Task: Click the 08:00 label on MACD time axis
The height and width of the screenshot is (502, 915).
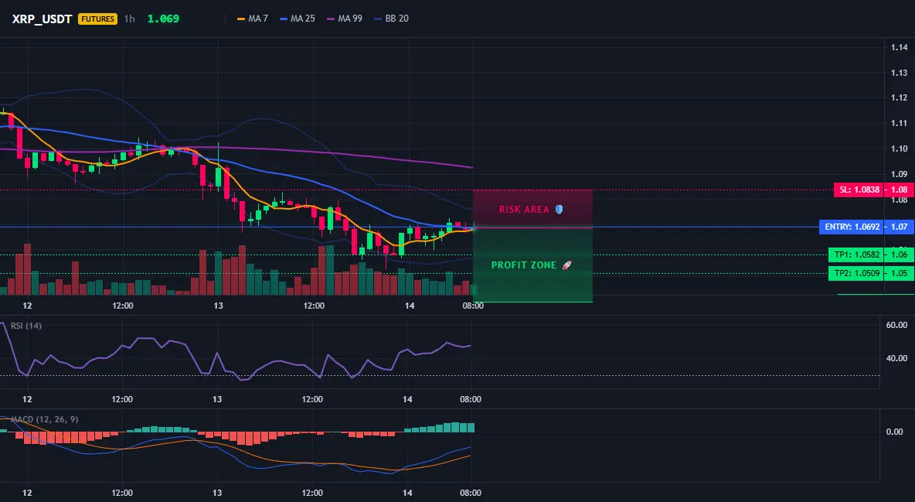Action: point(471,493)
